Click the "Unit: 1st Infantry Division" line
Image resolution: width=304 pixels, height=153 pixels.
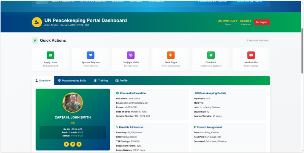(207, 108)
